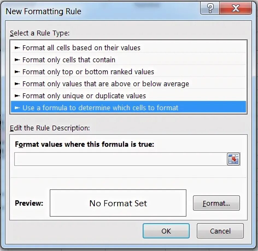Viewport: 258px width, 251px height.
Task: Choose 'Format only unique or duplicate values'
Action: point(128,96)
